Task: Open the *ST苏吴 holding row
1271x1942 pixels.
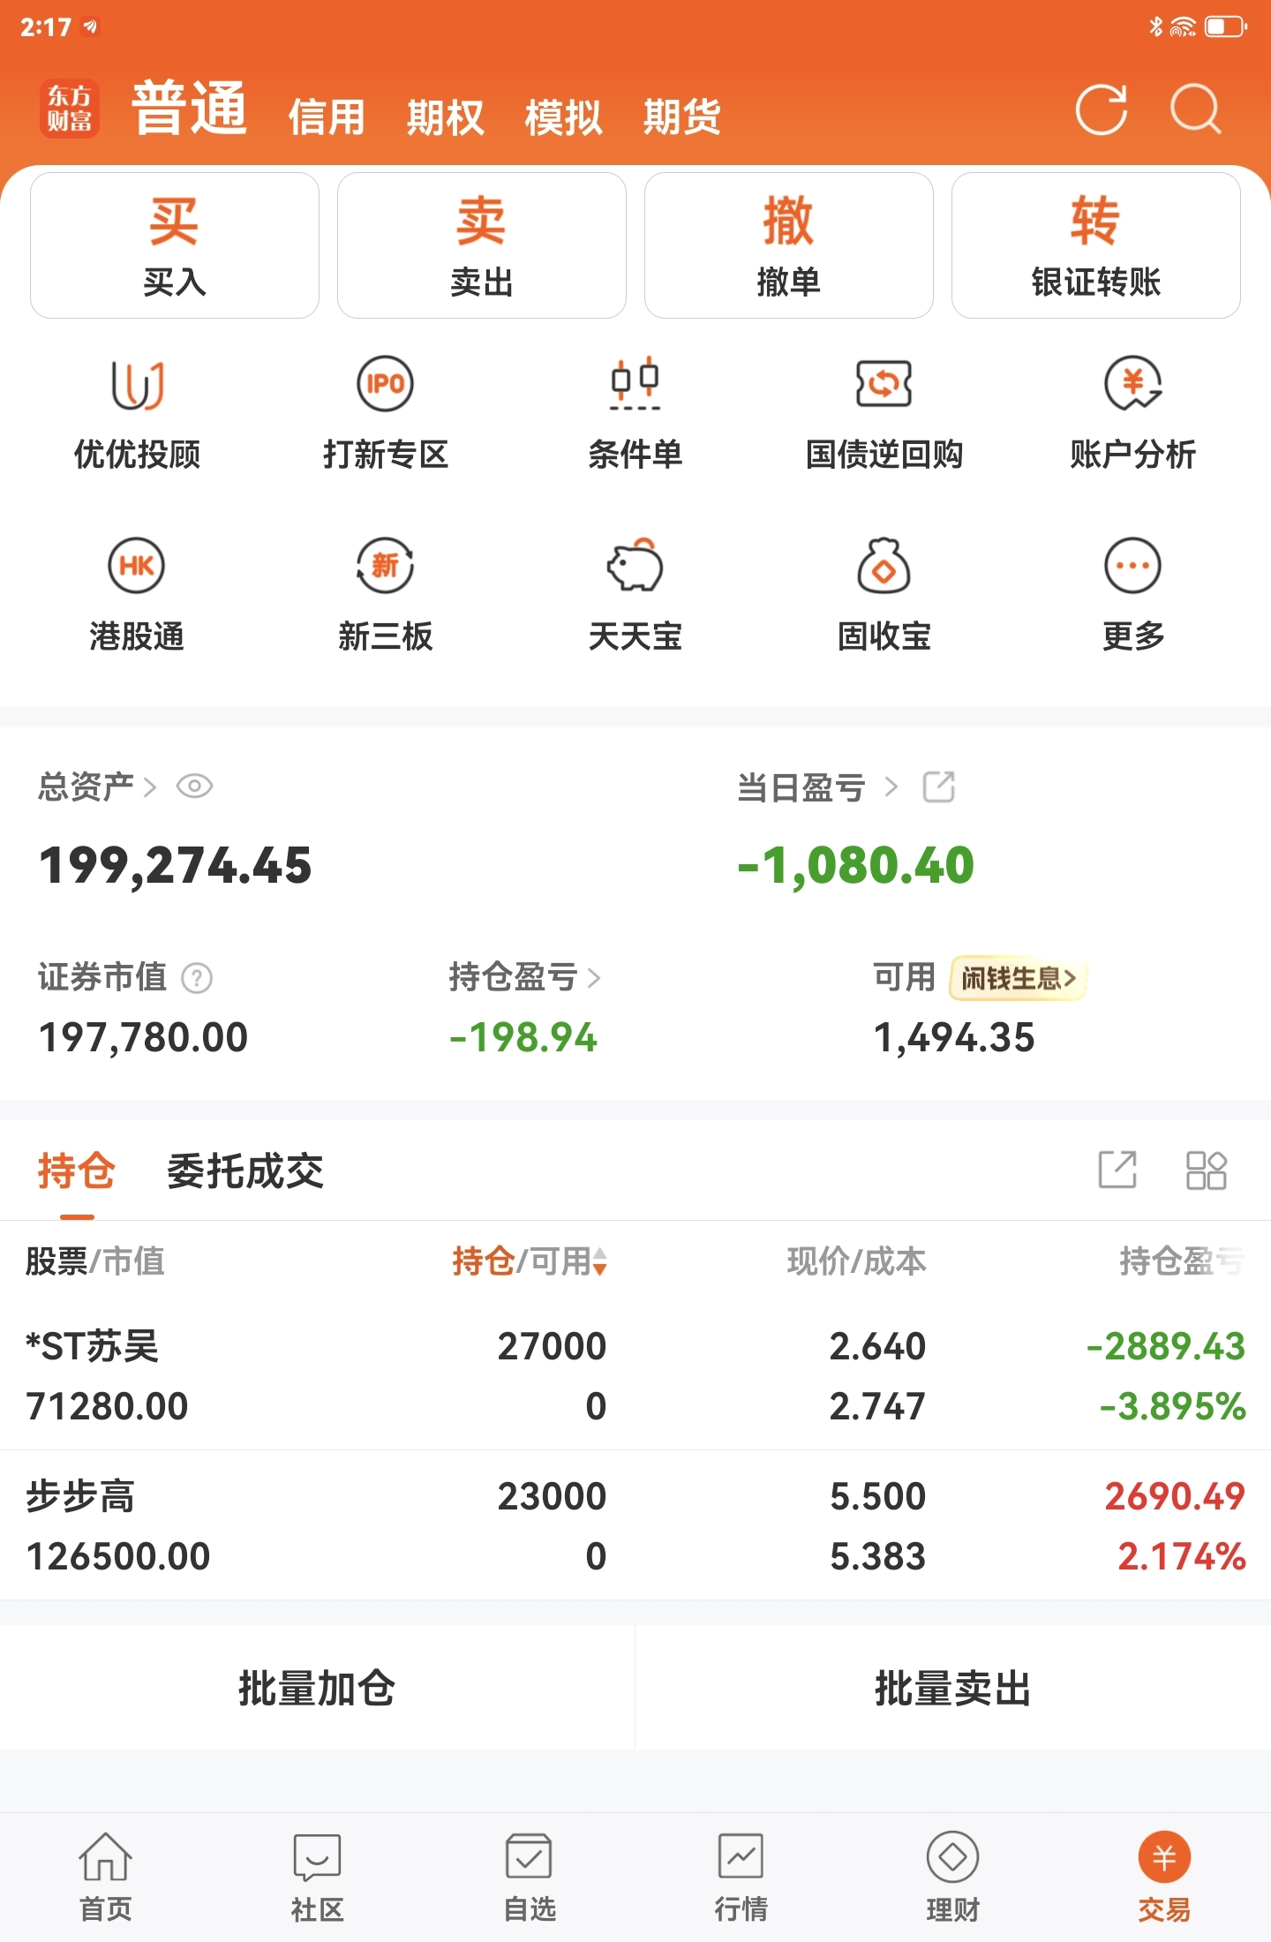Action: click(635, 1375)
